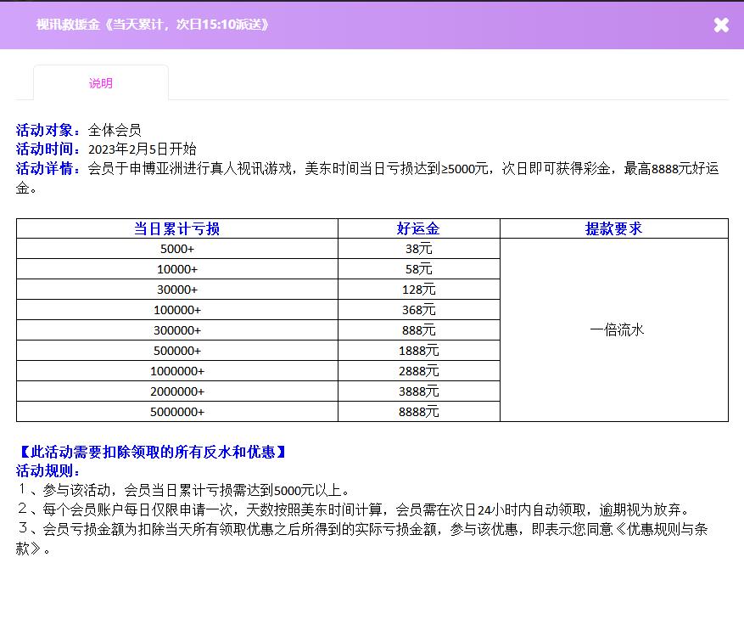Click the 368元 bonus cell
744x636 pixels.
tap(418, 310)
